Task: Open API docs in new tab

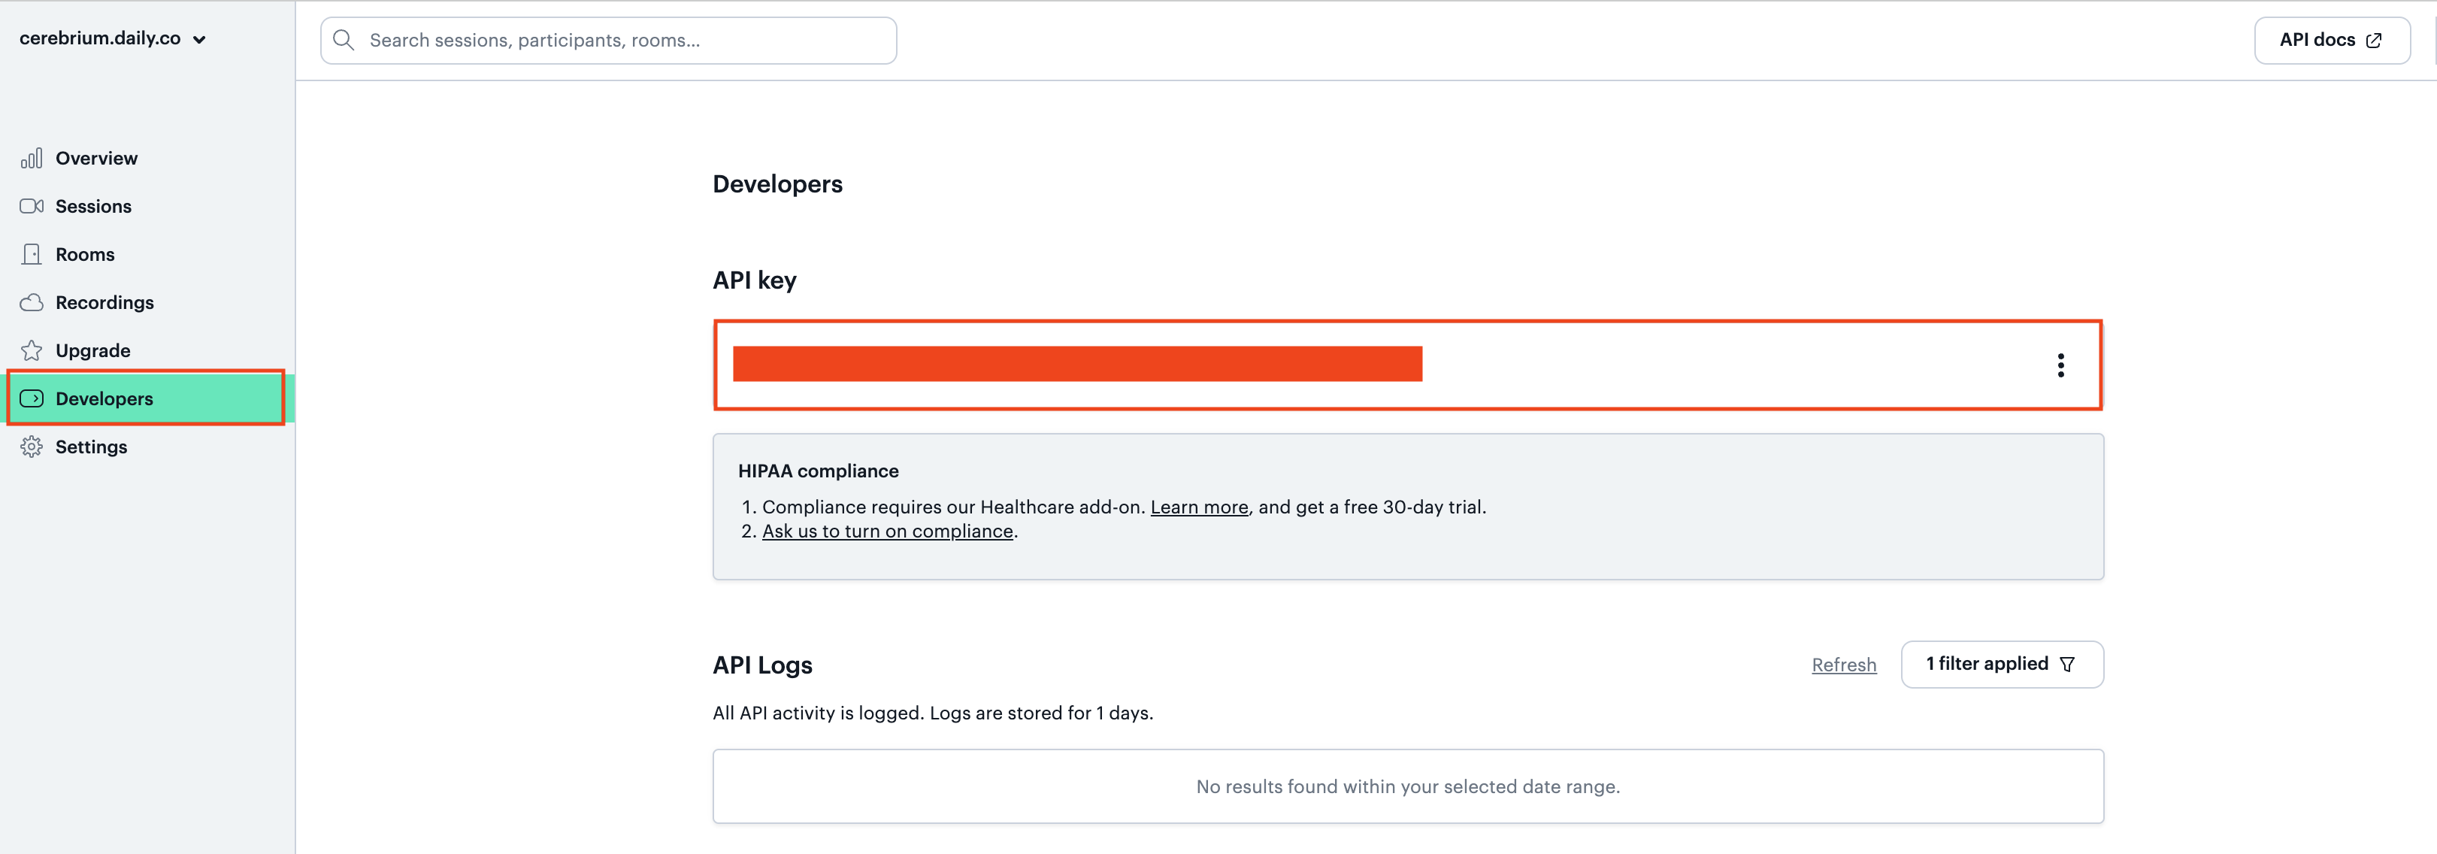Action: tap(2331, 40)
